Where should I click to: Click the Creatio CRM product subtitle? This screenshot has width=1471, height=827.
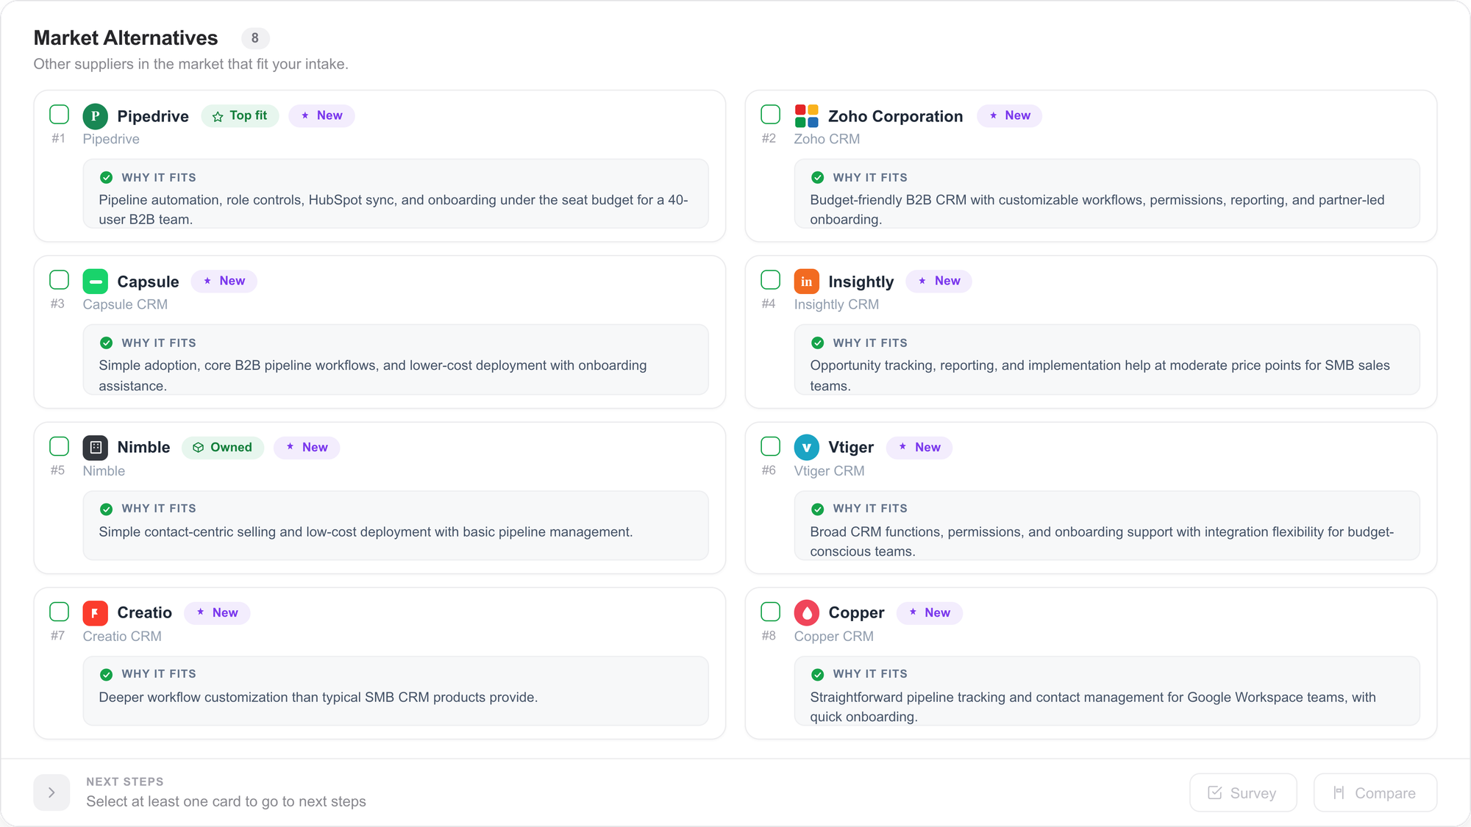tap(122, 636)
